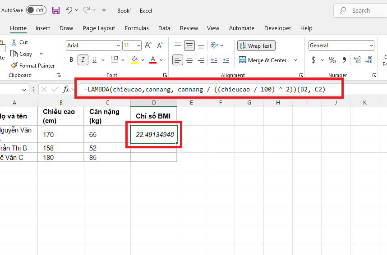Expand the Fill Color dropdown arrow
This screenshot has height=255, width=387.
[x=143, y=60]
